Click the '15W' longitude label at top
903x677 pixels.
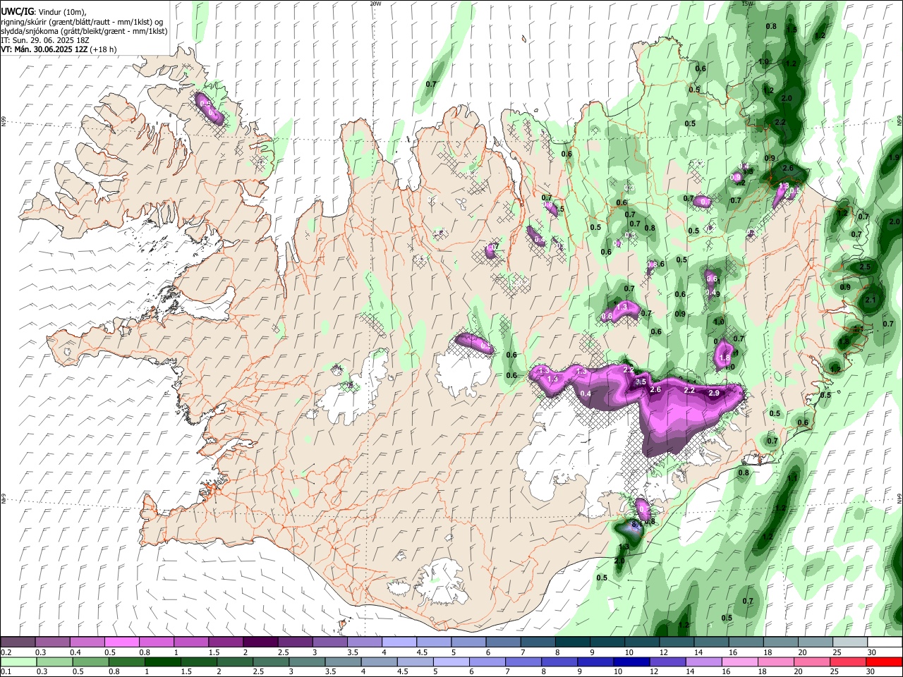pyautogui.click(x=748, y=4)
